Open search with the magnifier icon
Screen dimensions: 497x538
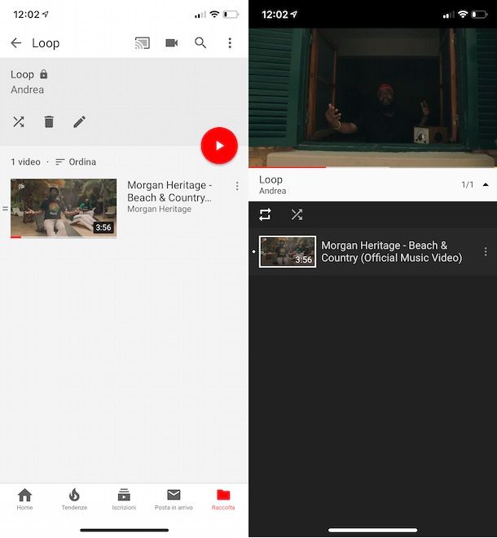click(x=200, y=43)
